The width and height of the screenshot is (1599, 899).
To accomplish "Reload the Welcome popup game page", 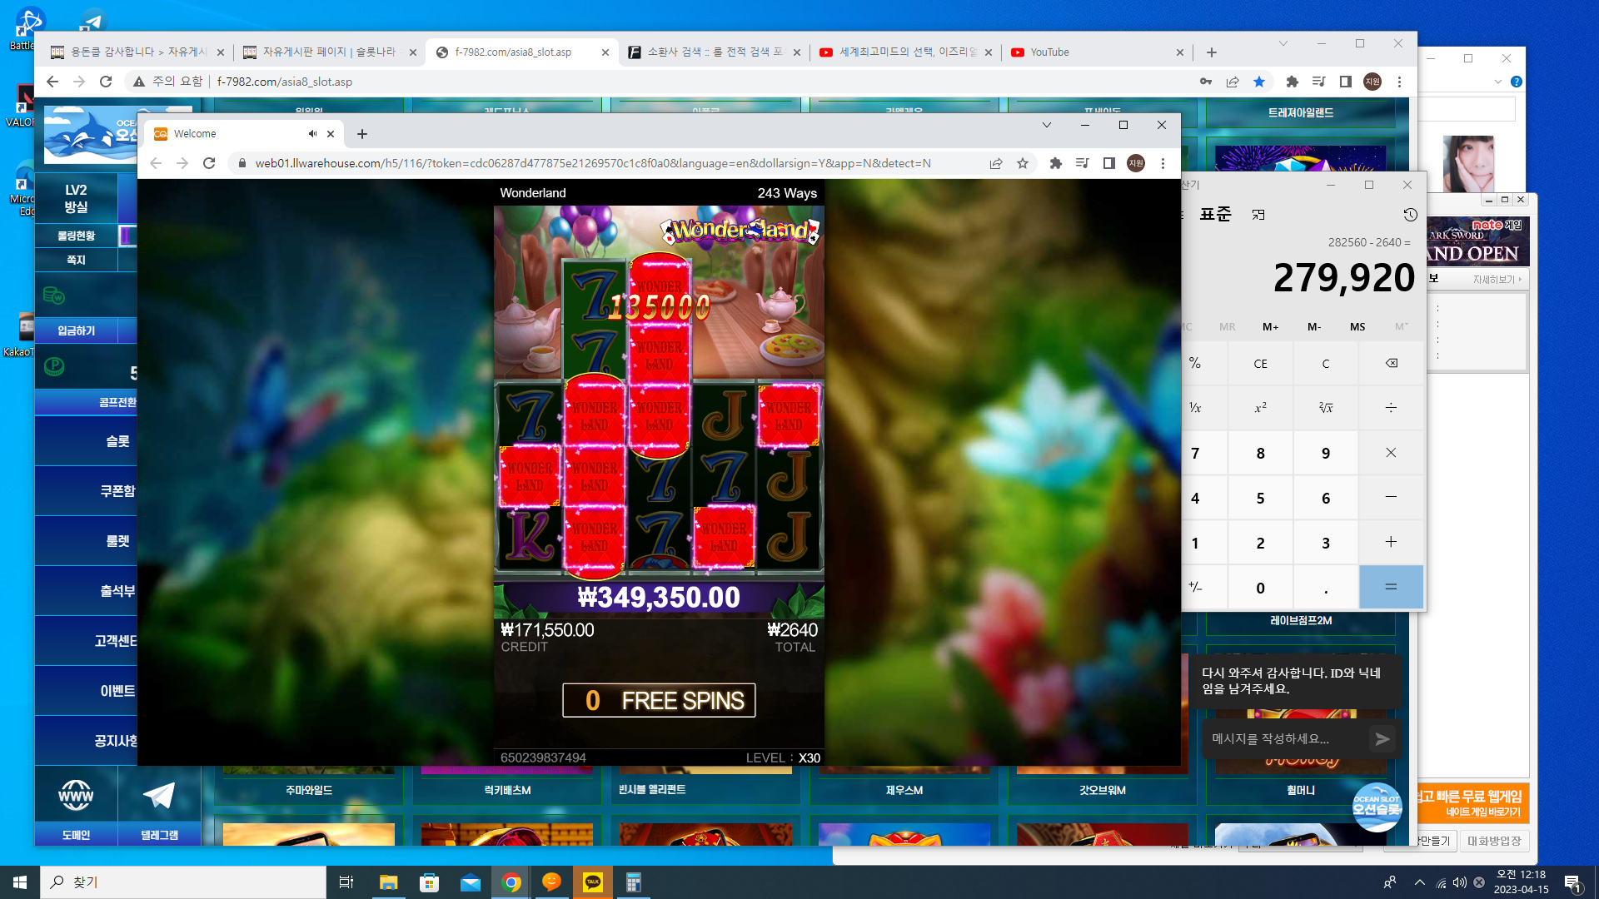I will coord(209,163).
